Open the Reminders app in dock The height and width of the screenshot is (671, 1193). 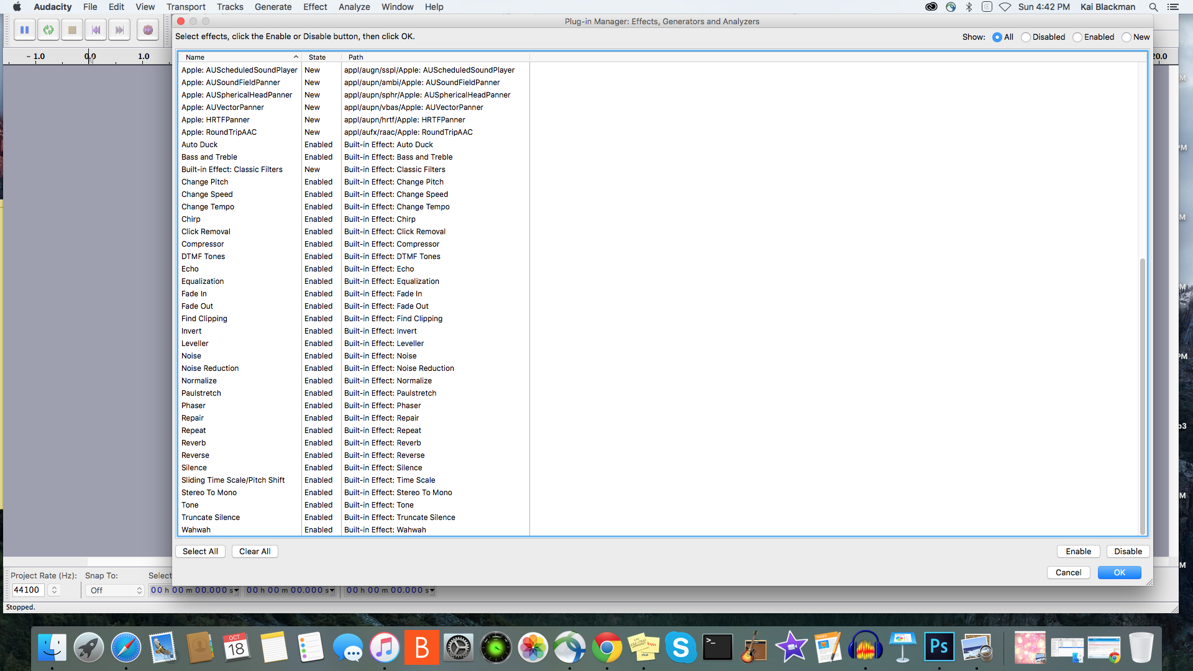(310, 647)
